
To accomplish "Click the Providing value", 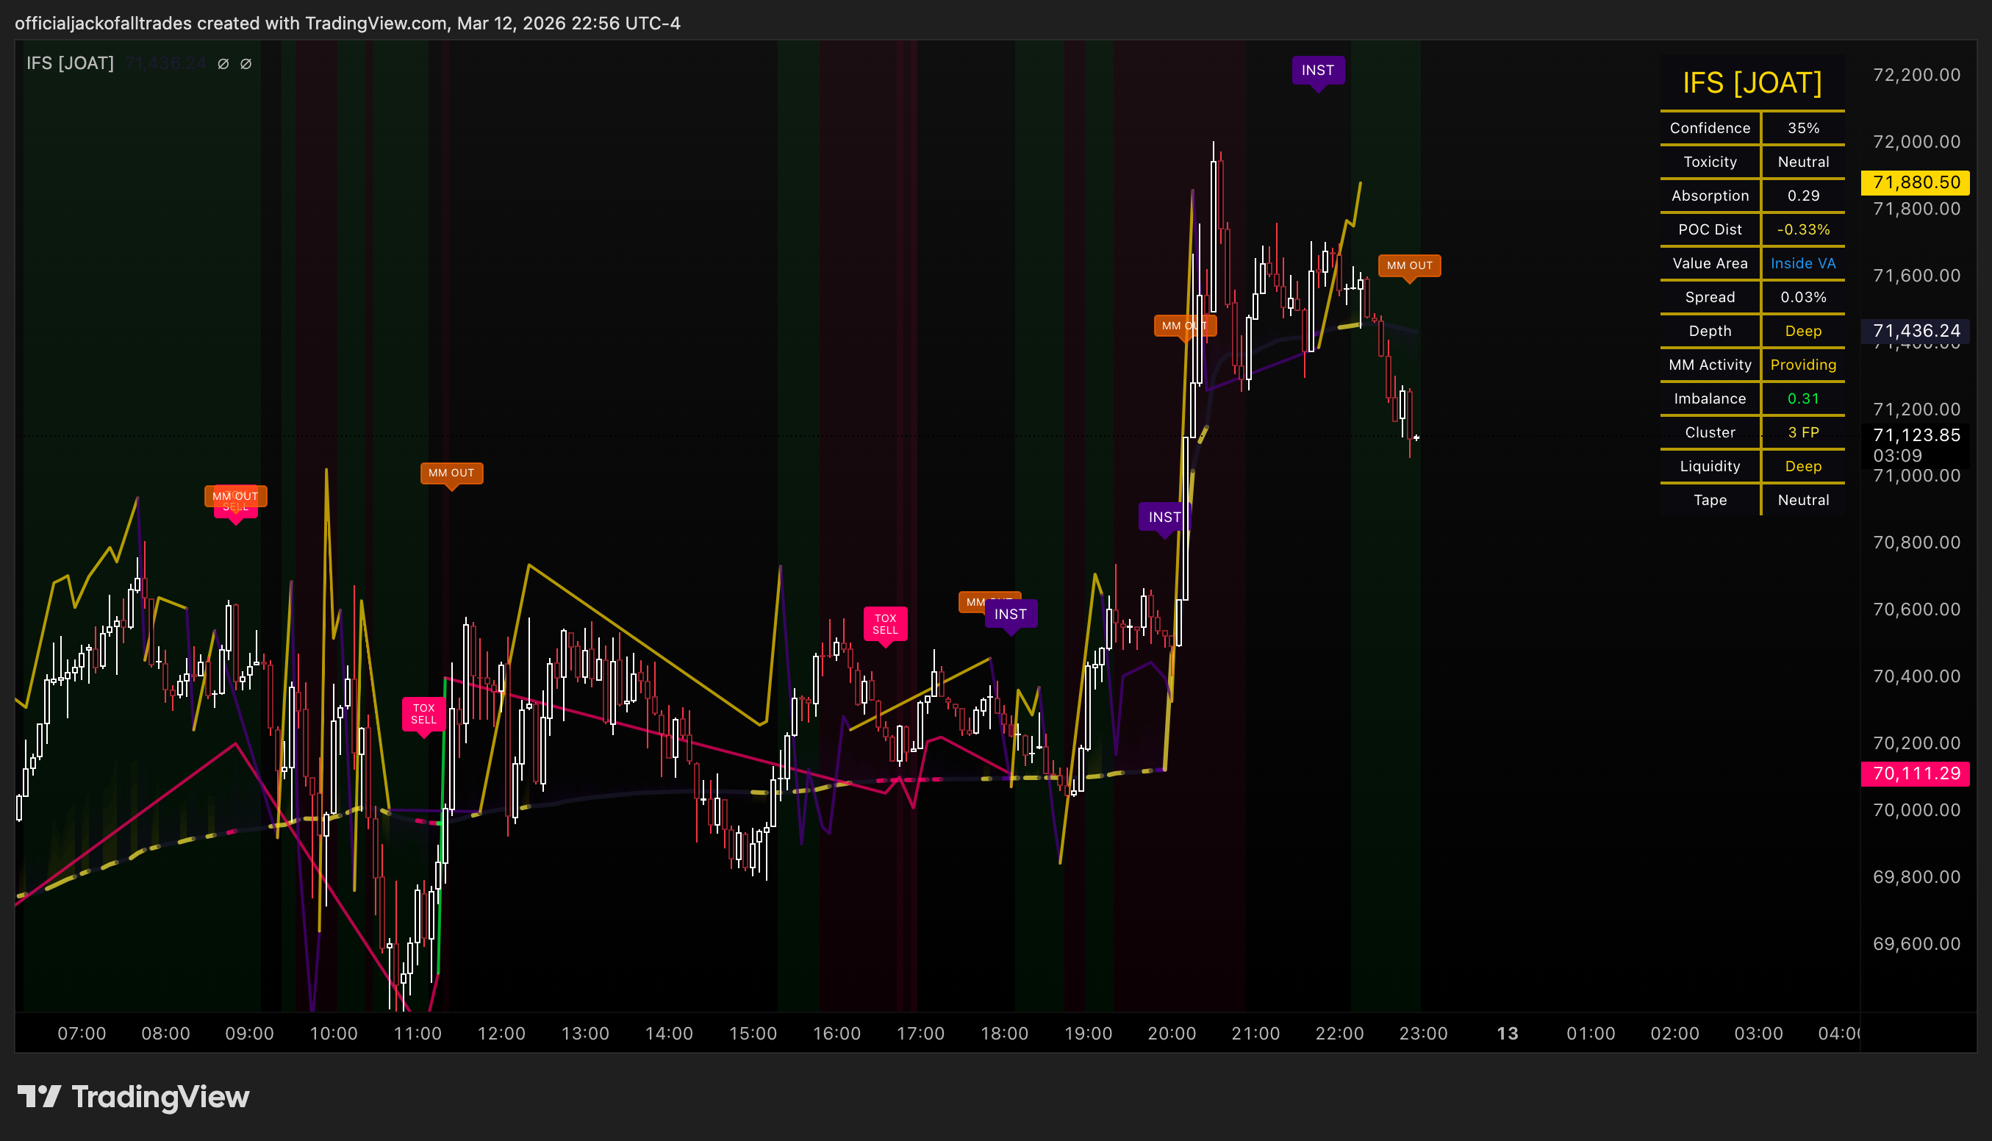I will point(1803,365).
